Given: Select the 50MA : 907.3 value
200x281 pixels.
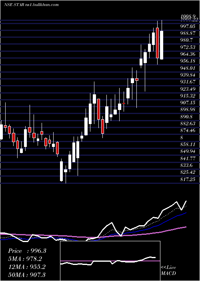Looking at the screenshot, I should (x=27, y=275).
